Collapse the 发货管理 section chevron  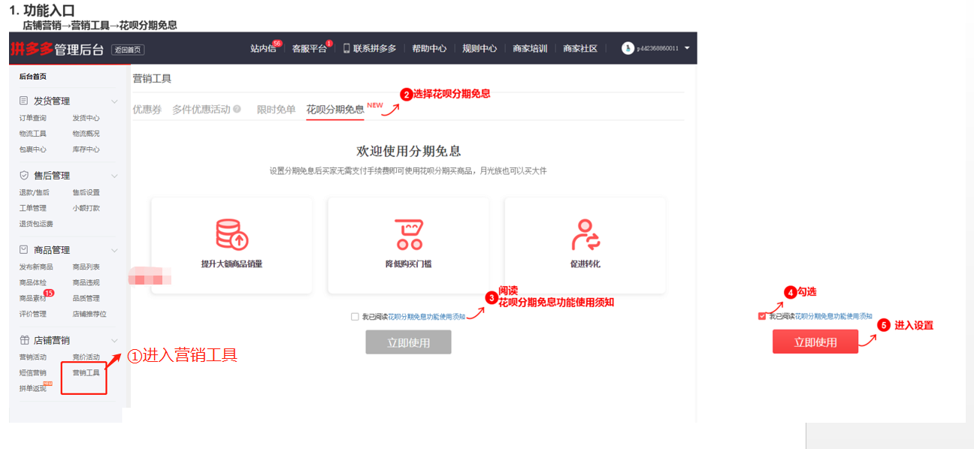pyautogui.click(x=114, y=101)
